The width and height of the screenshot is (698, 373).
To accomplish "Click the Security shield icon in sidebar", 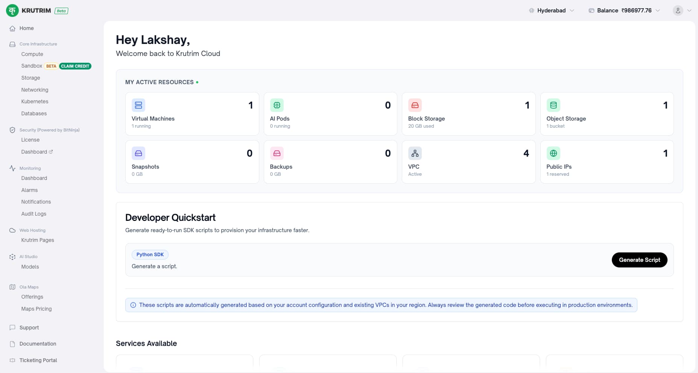I will point(12,130).
